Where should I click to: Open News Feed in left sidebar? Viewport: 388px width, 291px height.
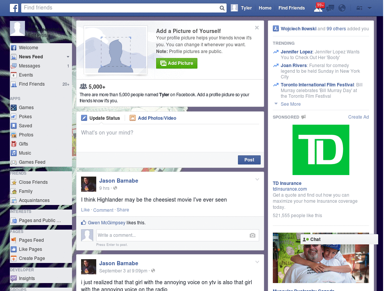pos(31,57)
